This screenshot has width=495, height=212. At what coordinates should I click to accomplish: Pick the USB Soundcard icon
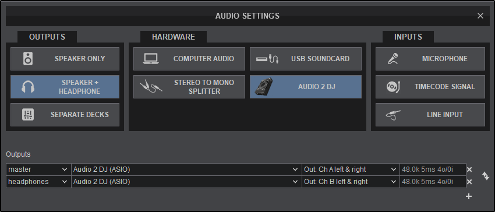(267, 59)
